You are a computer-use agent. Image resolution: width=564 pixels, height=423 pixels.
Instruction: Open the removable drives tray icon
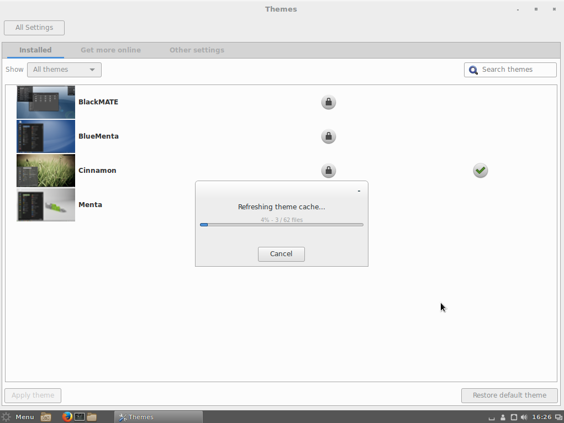click(491, 418)
